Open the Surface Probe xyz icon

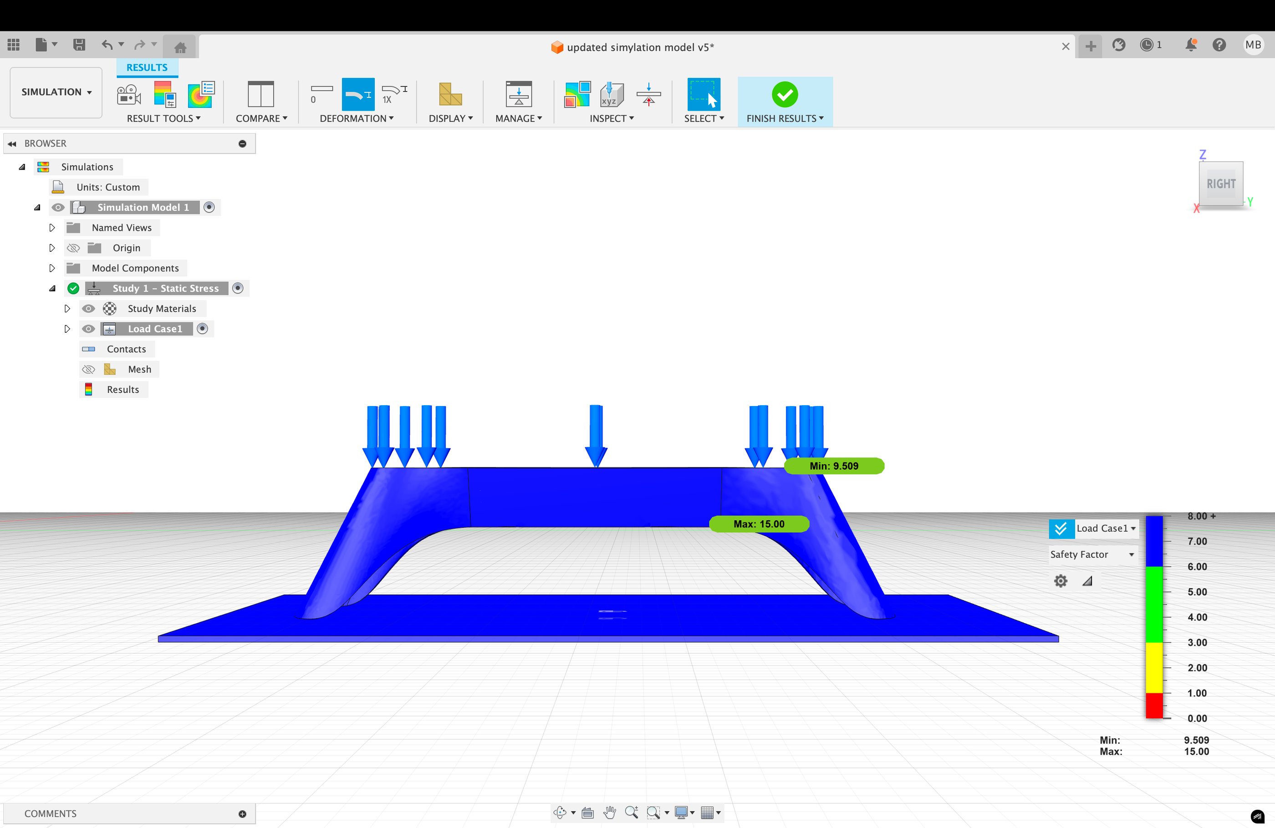pyautogui.click(x=611, y=95)
